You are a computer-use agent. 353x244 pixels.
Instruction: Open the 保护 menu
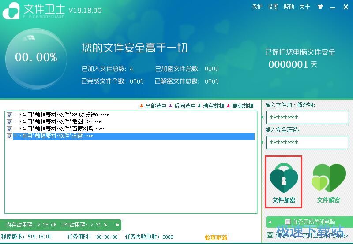pyautogui.click(x=257, y=7)
